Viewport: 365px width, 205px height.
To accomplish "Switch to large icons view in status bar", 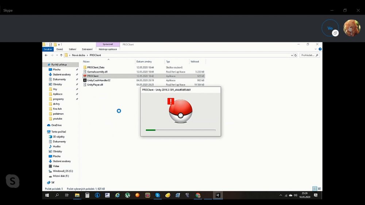I will (319, 189).
